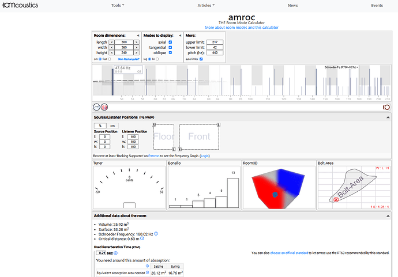Open the Articles dropdown menu
The width and height of the screenshot is (398, 277).
coord(206,5)
